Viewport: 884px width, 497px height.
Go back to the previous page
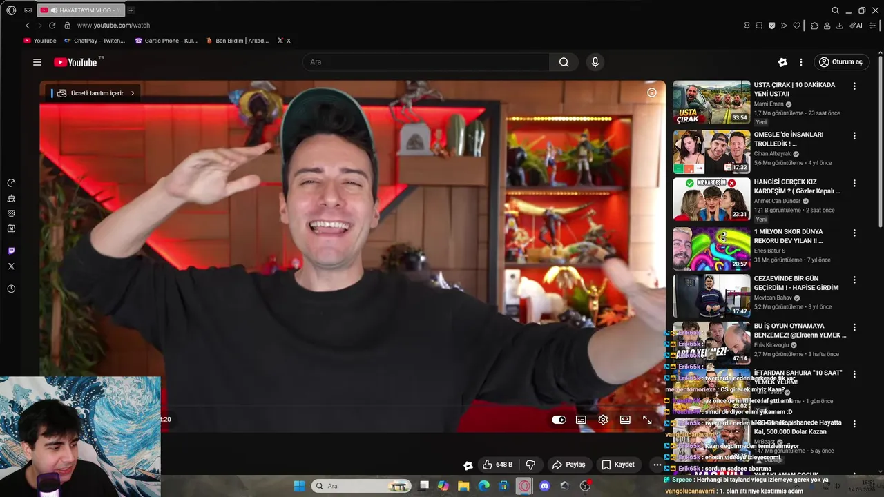[x=28, y=26]
